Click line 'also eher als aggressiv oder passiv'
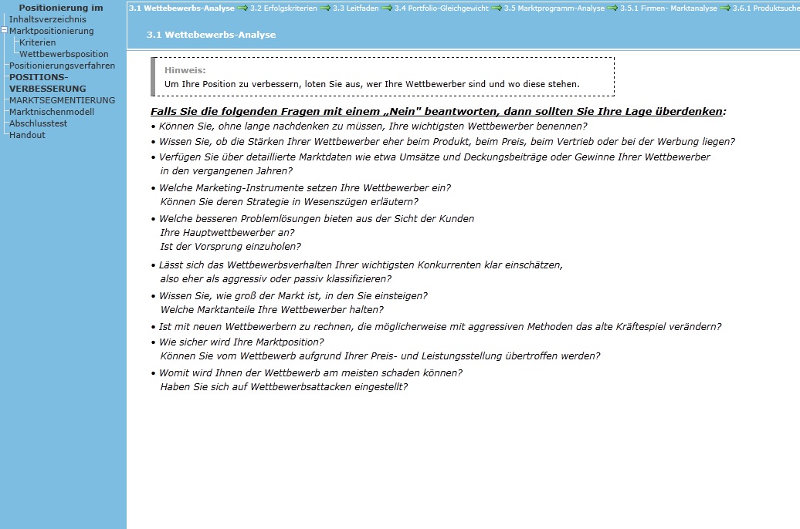 click(276, 279)
